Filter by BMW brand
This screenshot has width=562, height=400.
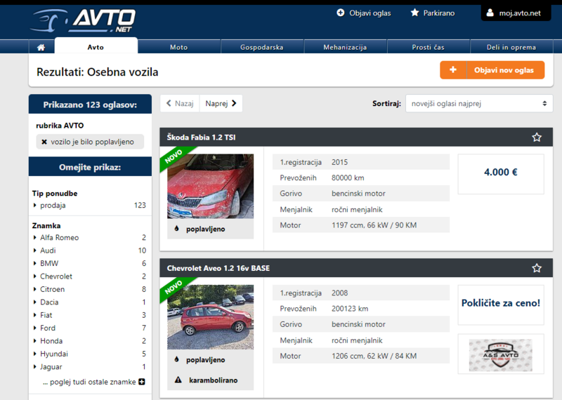point(49,263)
